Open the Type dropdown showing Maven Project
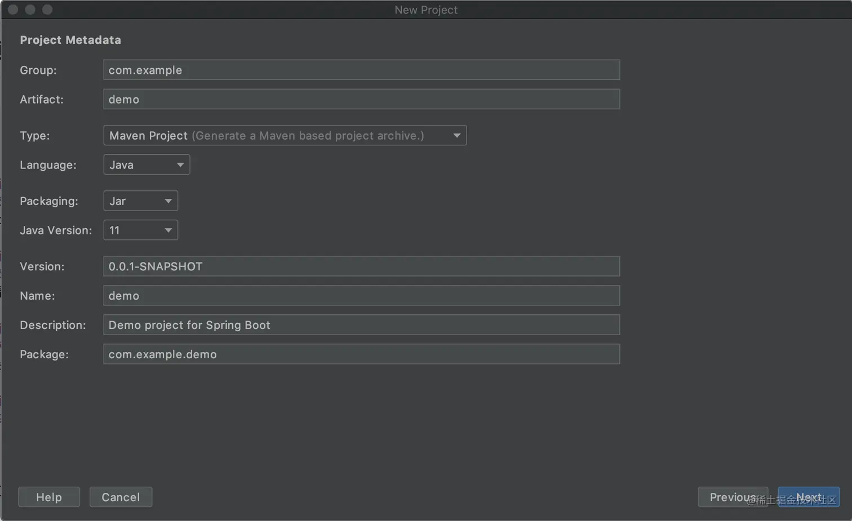The height and width of the screenshot is (521, 852). pos(285,135)
